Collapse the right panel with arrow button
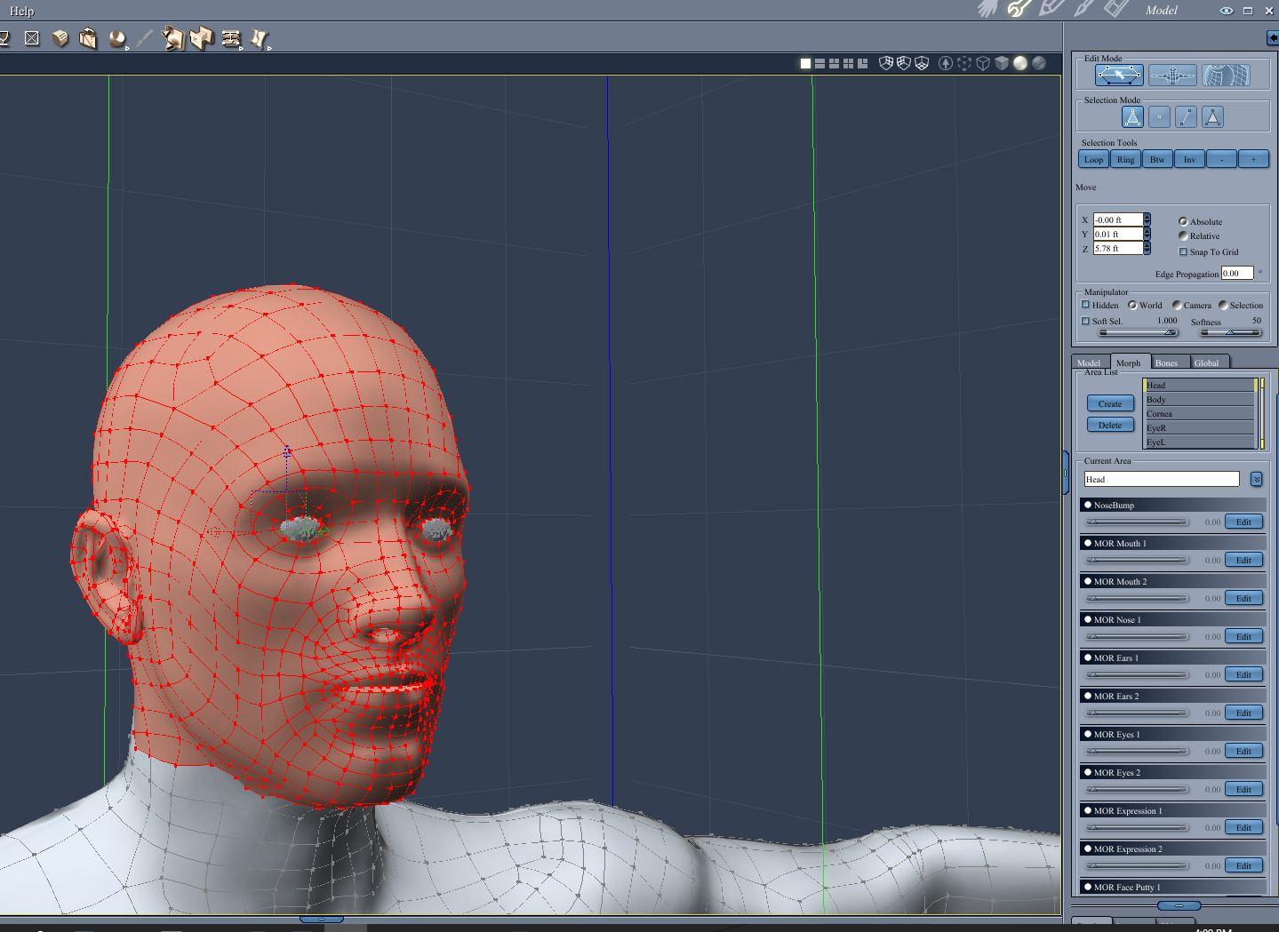Image resolution: width=1279 pixels, height=932 pixels. pyautogui.click(x=1272, y=37)
